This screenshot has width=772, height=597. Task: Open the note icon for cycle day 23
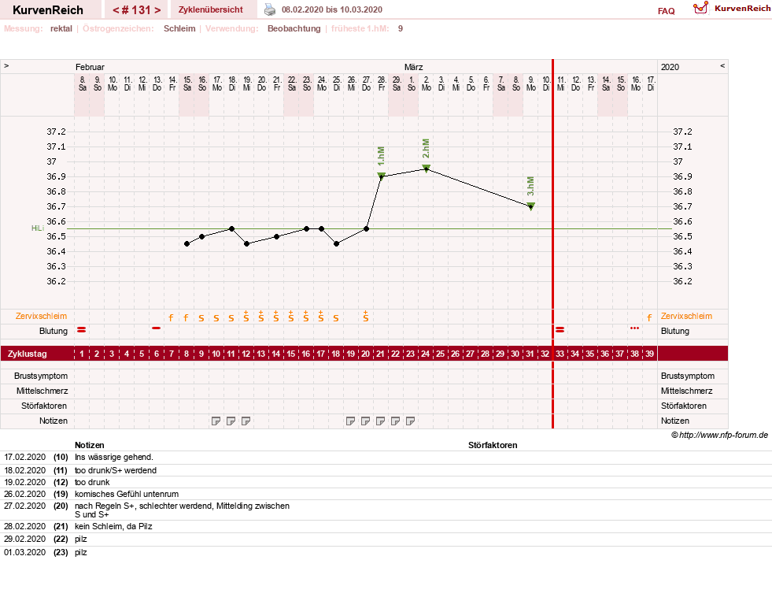(x=410, y=421)
